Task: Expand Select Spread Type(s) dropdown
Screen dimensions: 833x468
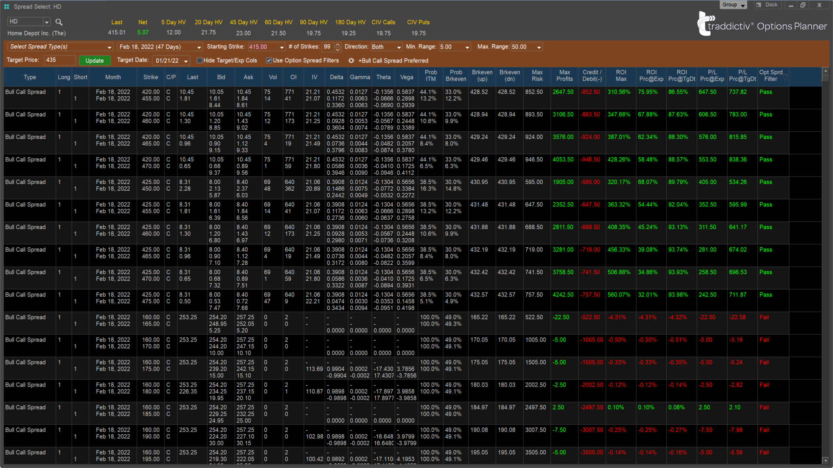Action: [x=109, y=47]
